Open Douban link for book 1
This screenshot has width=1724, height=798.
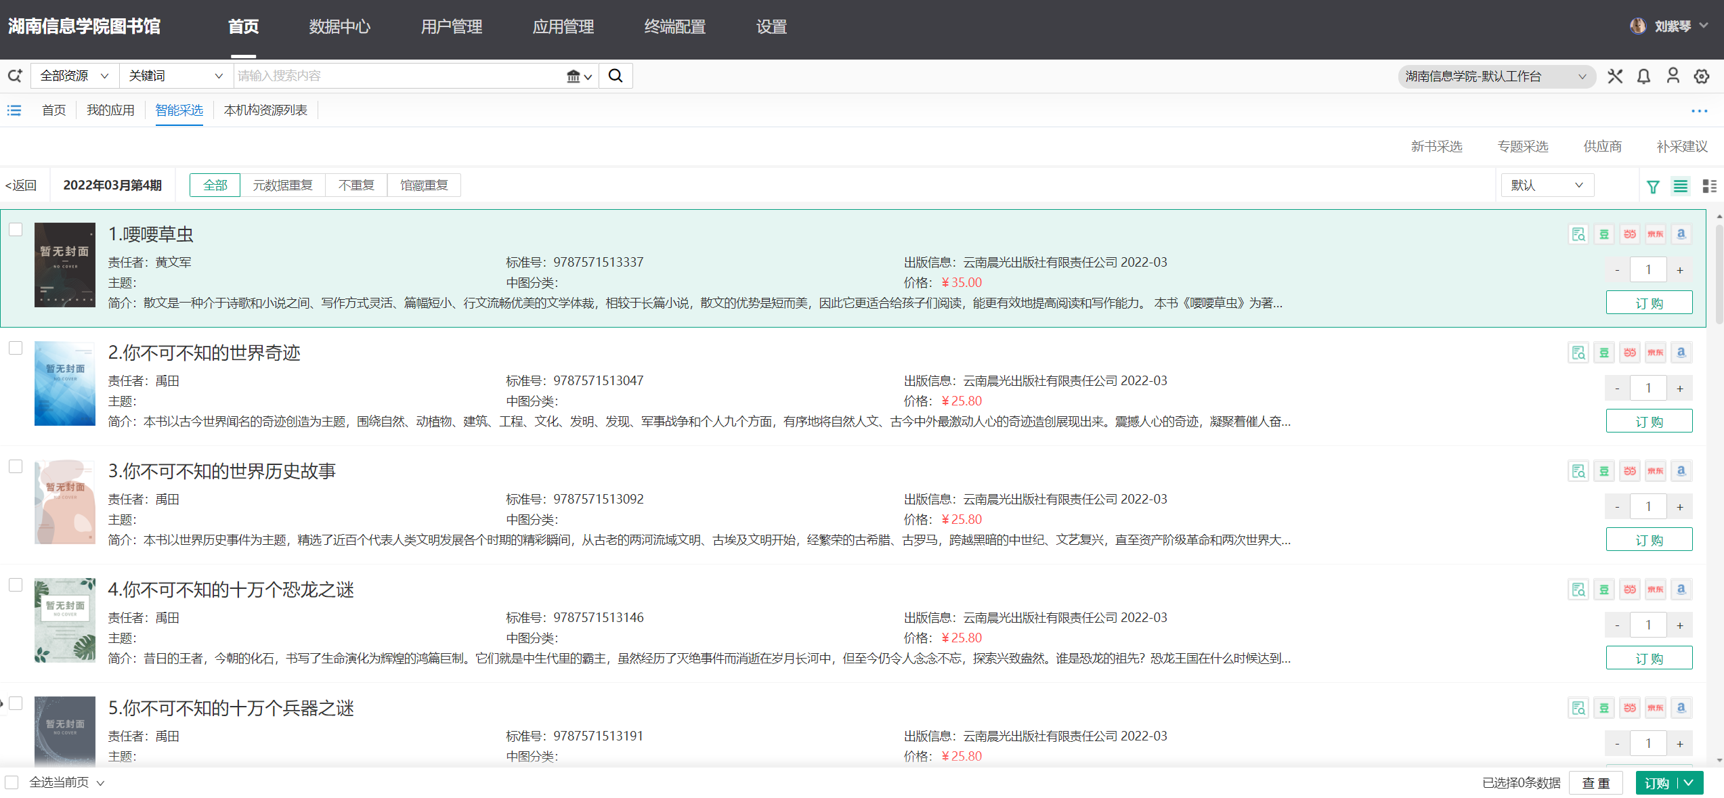1604,234
